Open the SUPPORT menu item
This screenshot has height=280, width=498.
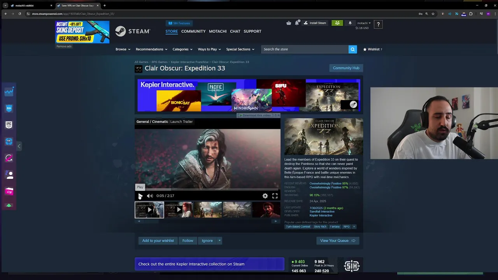(x=253, y=31)
